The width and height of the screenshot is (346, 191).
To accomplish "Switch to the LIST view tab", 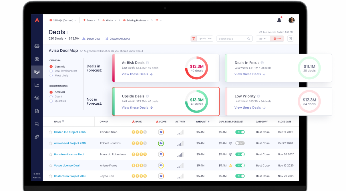I will point(263,38).
